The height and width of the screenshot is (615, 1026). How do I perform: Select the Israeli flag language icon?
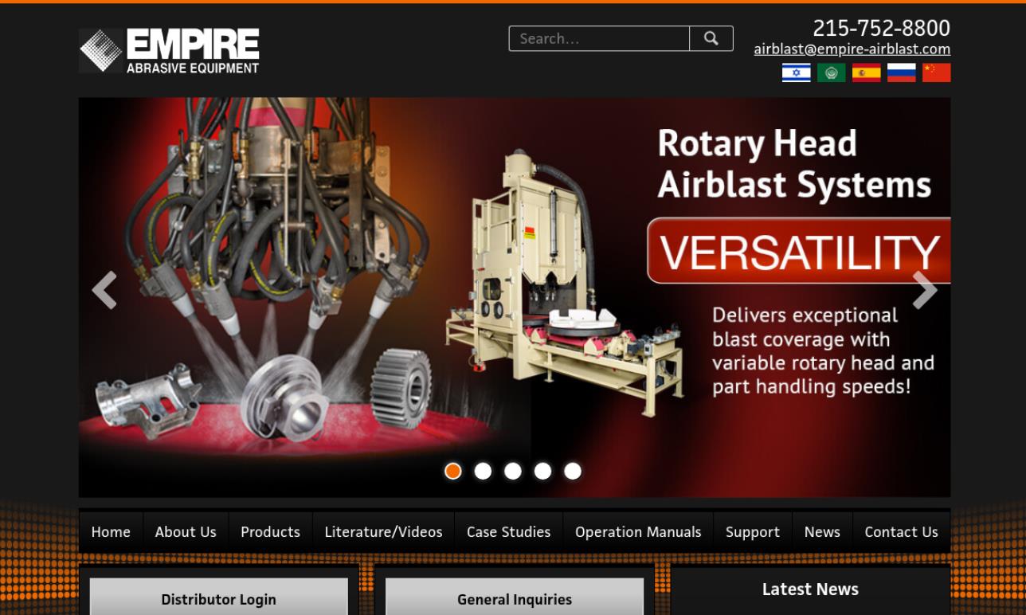click(796, 72)
